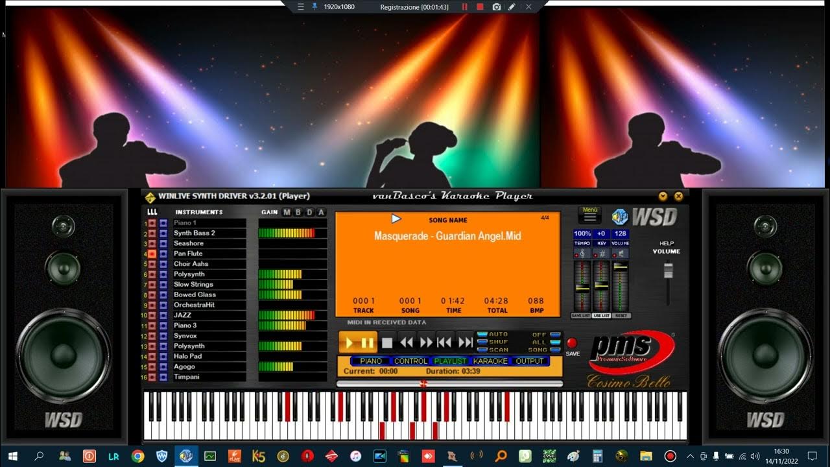Switch to the CONTROL tab

[411, 361]
